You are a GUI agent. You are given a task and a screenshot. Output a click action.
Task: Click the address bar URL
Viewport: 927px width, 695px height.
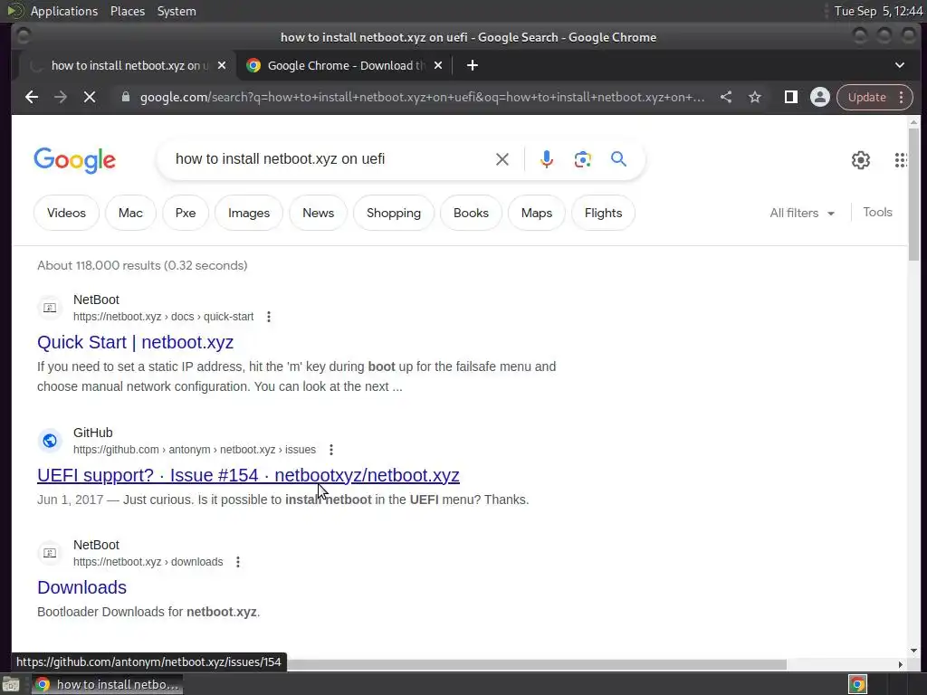(422, 97)
